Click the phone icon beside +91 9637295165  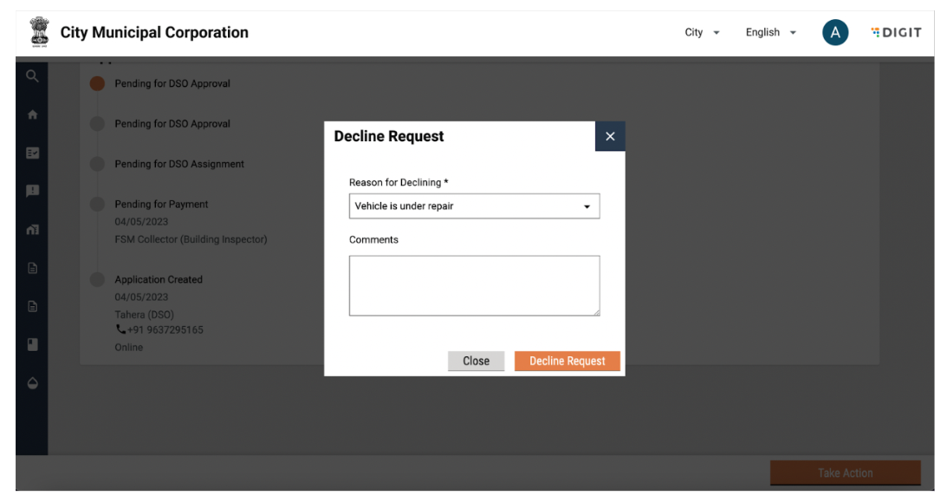coord(120,329)
